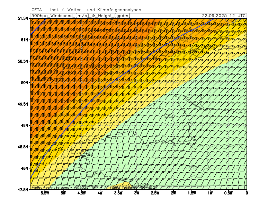Click the 4.5W longitude label
This screenshot has width=277, height=208.
point(82,193)
